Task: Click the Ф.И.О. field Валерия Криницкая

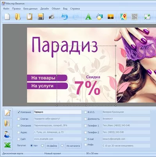Action: pos(126,112)
